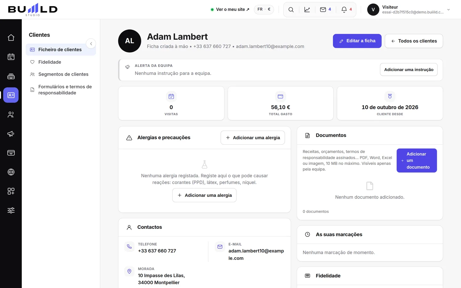Viewport: 461px width, 288px height.
Task: Follow the Ver o meu site link
Action: pos(230,10)
